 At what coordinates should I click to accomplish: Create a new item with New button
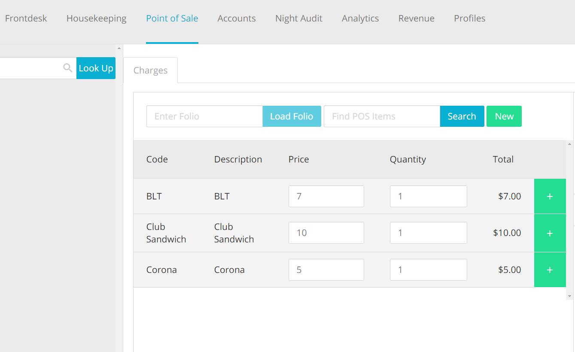pyautogui.click(x=504, y=116)
